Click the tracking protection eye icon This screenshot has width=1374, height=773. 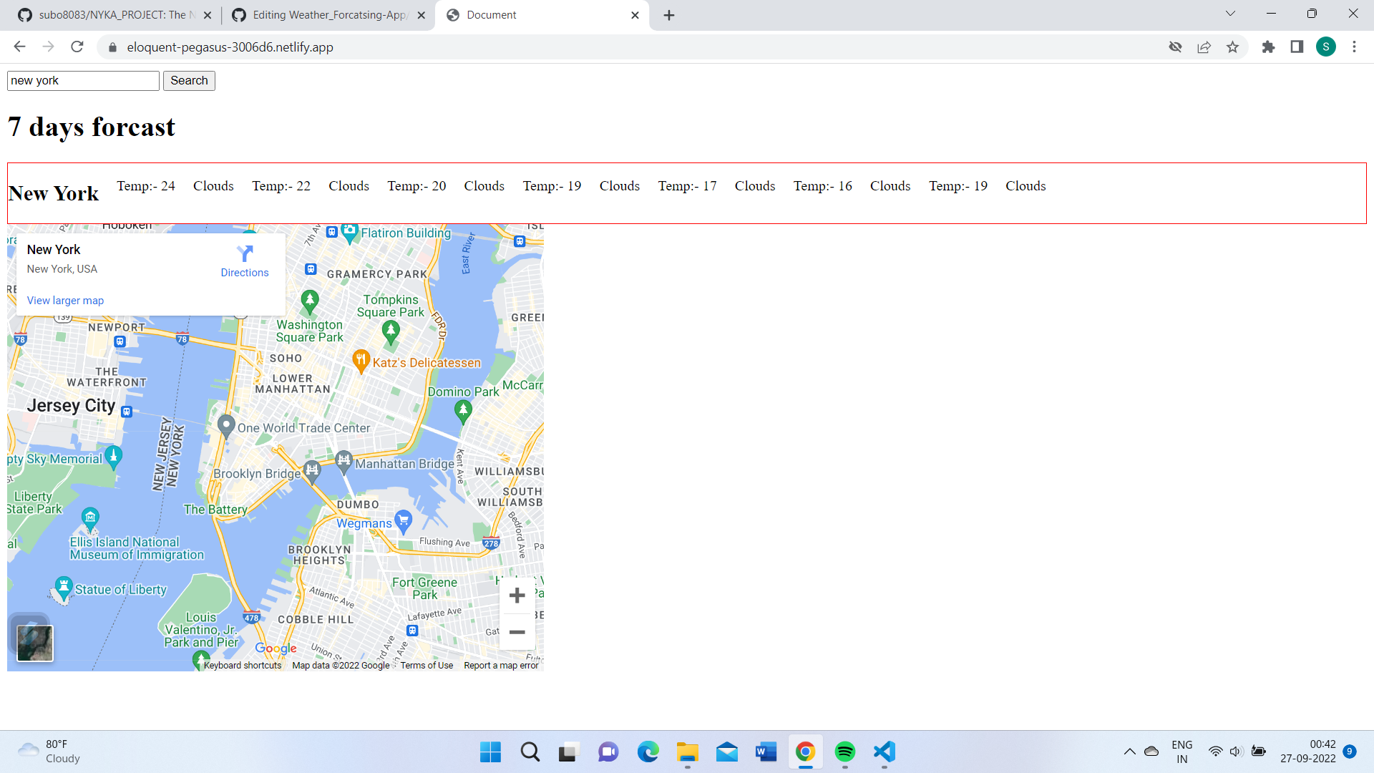1176,47
